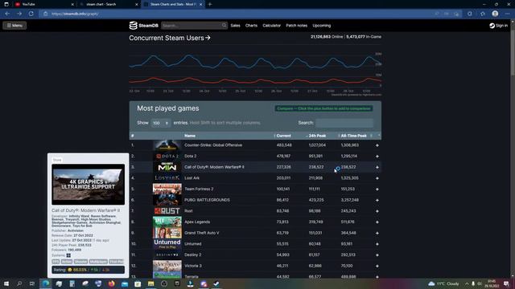Add Counter-Strike: Global Offensive to comparison
This screenshot has width=515, height=289.
pos(377,145)
